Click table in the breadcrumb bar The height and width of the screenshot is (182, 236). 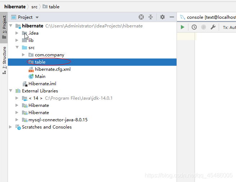tap(51, 7)
